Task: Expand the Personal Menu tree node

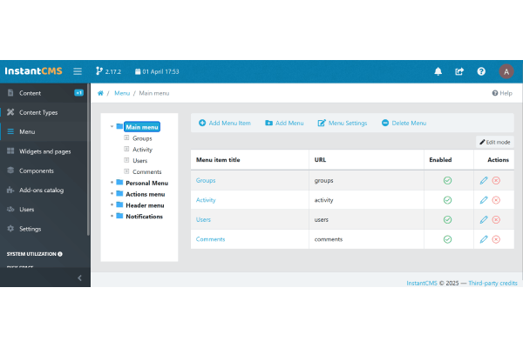Action: click(x=112, y=183)
